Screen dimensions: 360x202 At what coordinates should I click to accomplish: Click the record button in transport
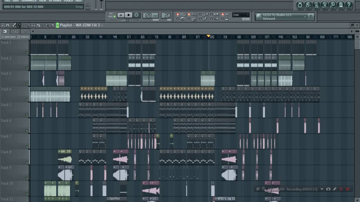[136, 15]
